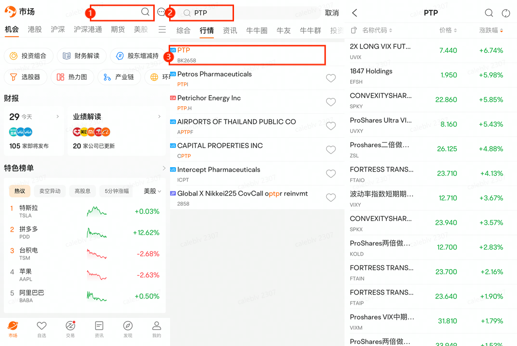
Task: Open 拼多多 PDD ranking row
Action: click(x=85, y=233)
